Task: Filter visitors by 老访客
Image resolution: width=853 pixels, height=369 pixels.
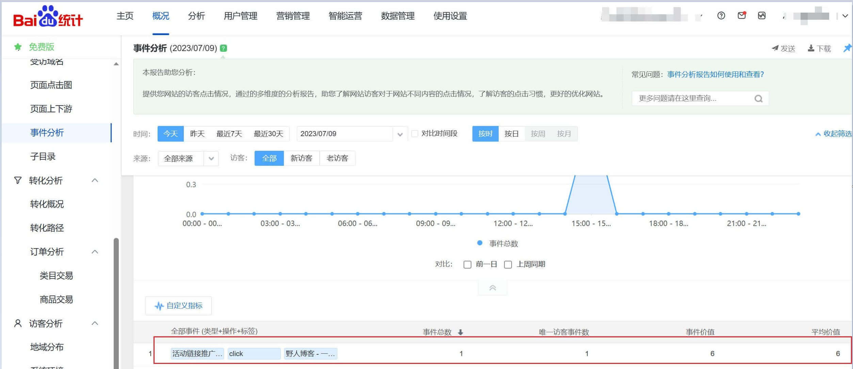Action: (x=337, y=158)
